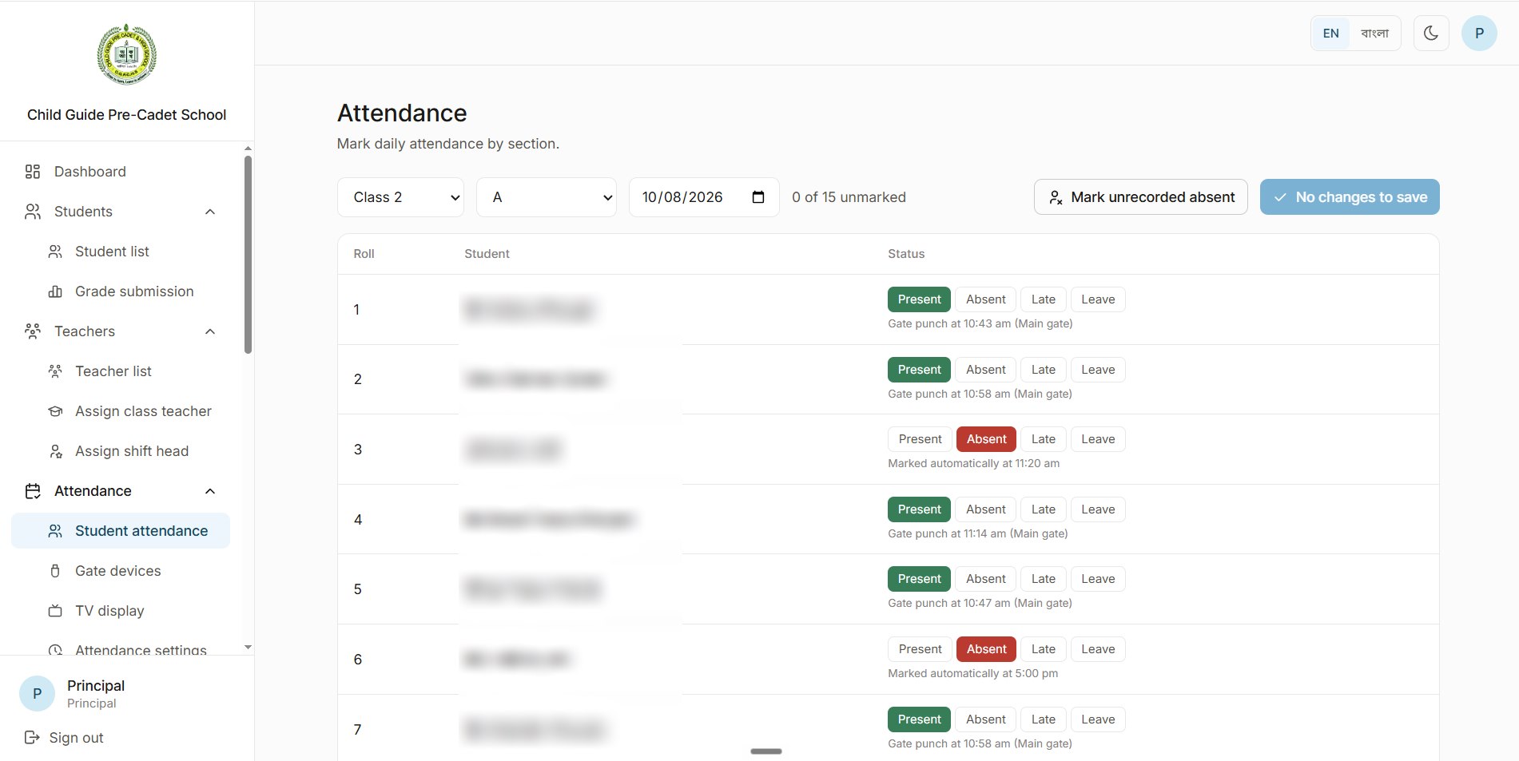Click the Attendance calendar icon in sidebar
Viewport: 1519px width, 761px height.
pyautogui.click(x=33, y=491)
